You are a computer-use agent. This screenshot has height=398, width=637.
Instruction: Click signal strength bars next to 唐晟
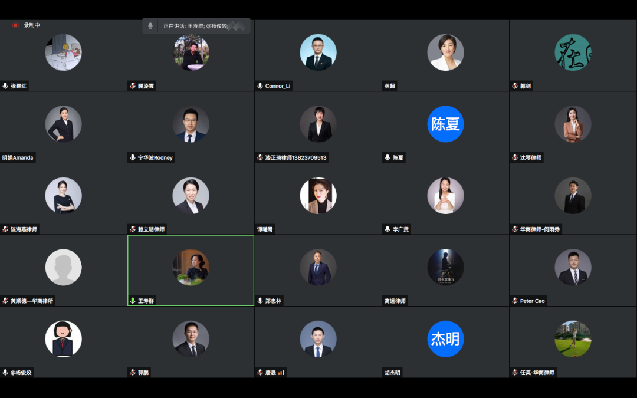(281, 373)
